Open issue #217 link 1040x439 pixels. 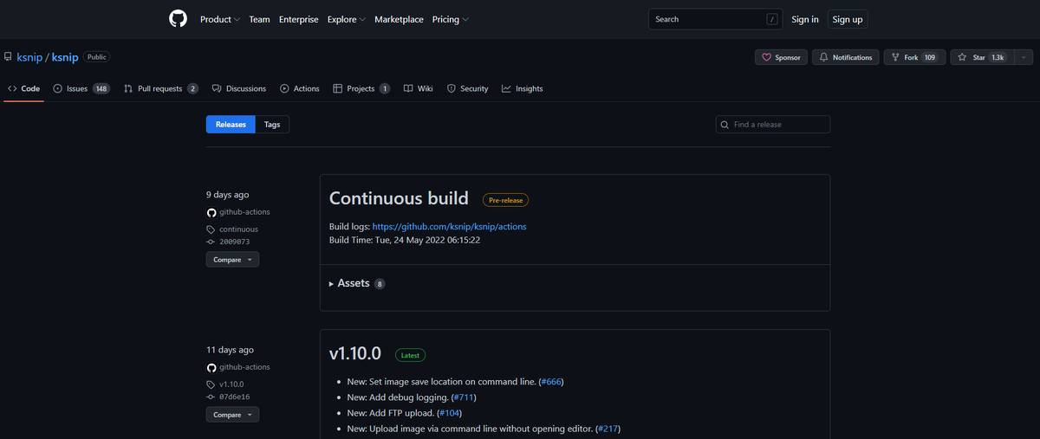click(608, 429)
